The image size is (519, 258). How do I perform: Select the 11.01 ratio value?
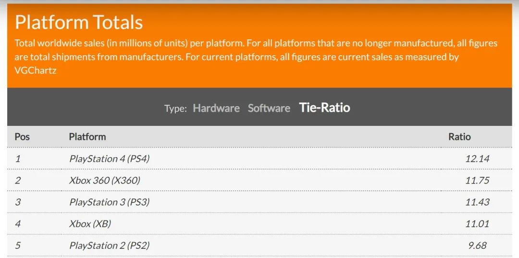477,224
